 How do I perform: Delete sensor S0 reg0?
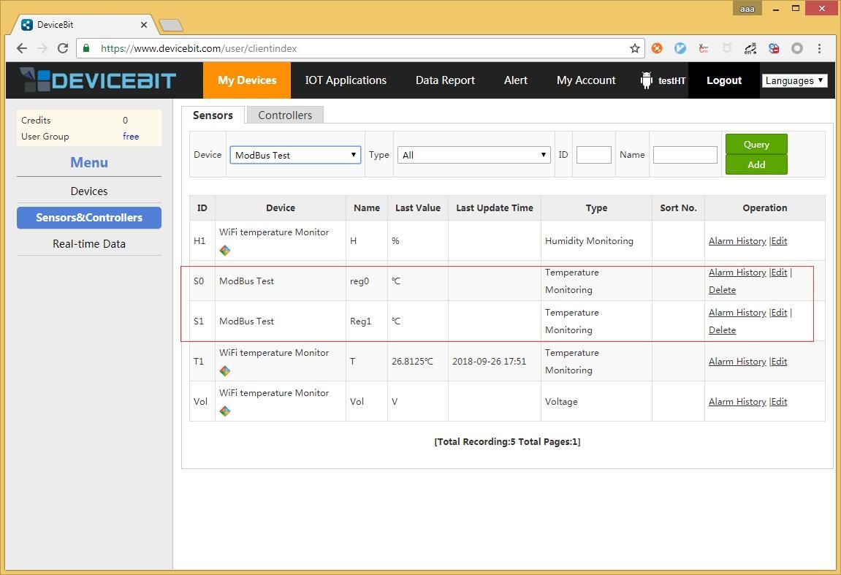tap(722, 289)
